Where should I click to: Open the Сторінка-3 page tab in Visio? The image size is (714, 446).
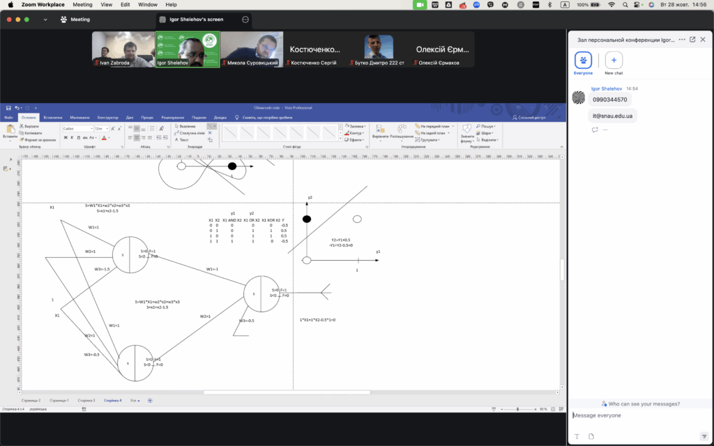(86, 401)
